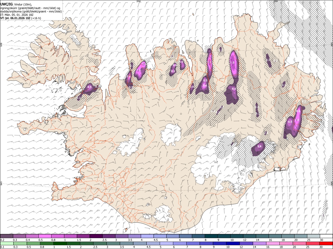This screenshot has height=249, width=333.
Task: Click the pure red 30 swatch in lower legend
Action: pos(326,243)
